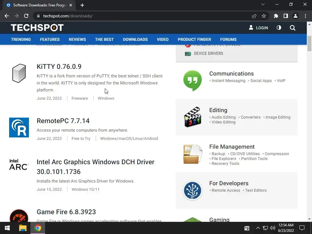312x234 pixels.
Task: Open the Social Apps subcategory
Action: coord(261,80)
